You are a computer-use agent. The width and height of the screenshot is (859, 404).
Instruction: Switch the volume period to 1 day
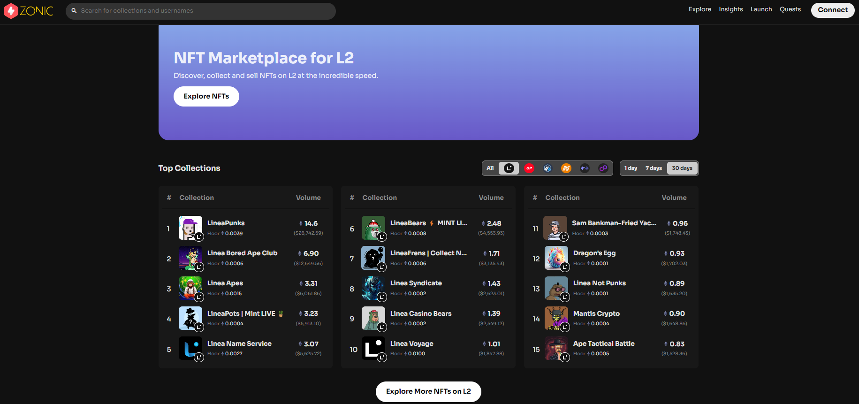click(x=631, y=168)
